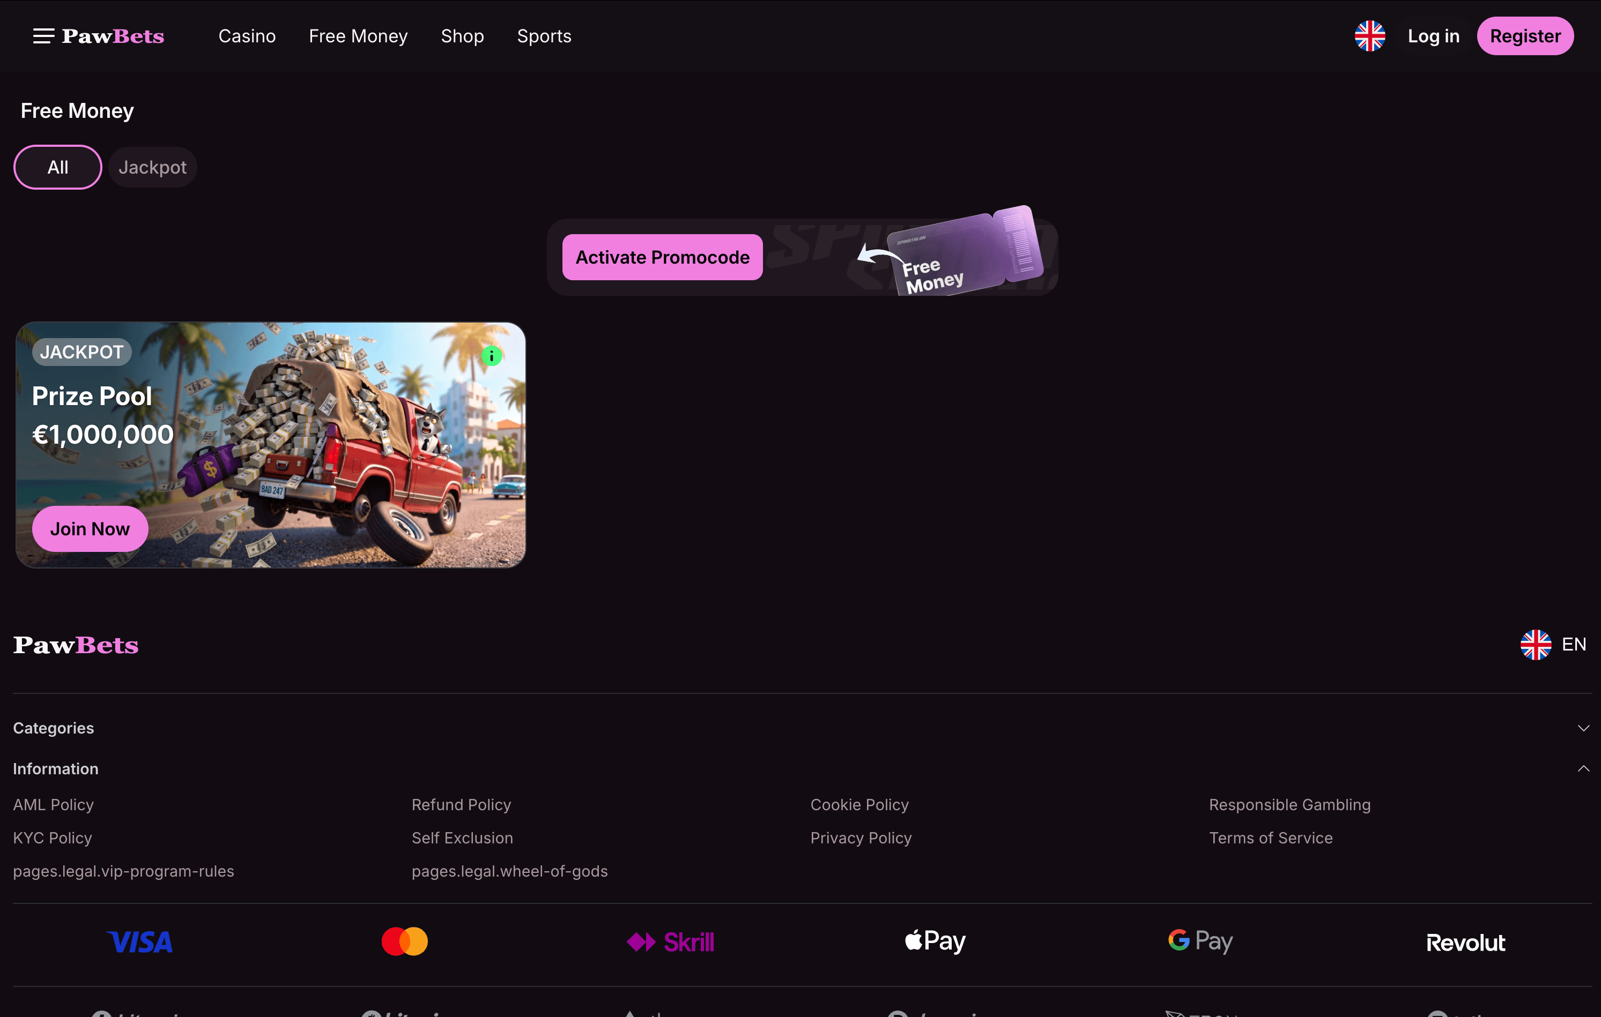The height and width of the screenshot is (1017, 1601).
Task: Open Sports in the top navigation
Action: click(544, 36)
